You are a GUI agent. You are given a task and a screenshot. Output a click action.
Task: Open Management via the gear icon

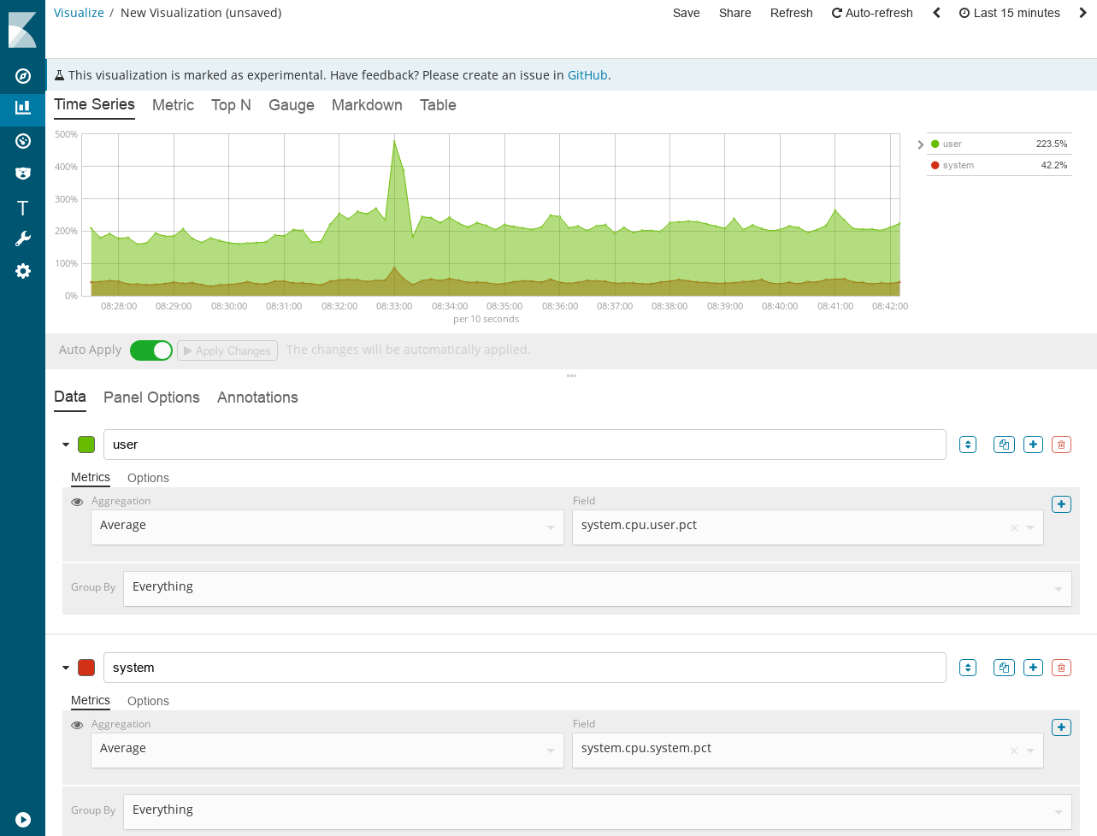(x=22, y=271)
